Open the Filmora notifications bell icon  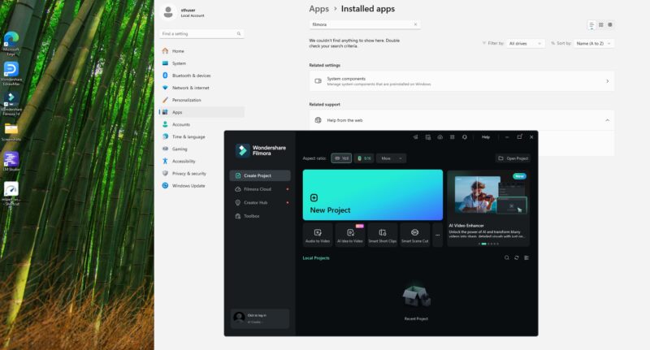tap(465, 137)
